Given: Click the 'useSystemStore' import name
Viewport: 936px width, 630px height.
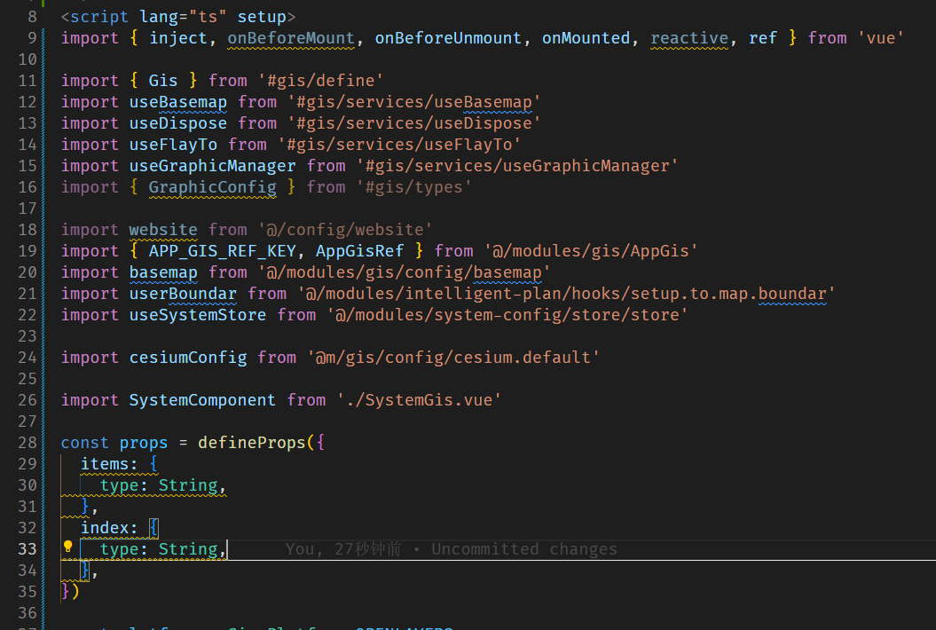Looking at the screenshot, I should (x=198, y=315).
